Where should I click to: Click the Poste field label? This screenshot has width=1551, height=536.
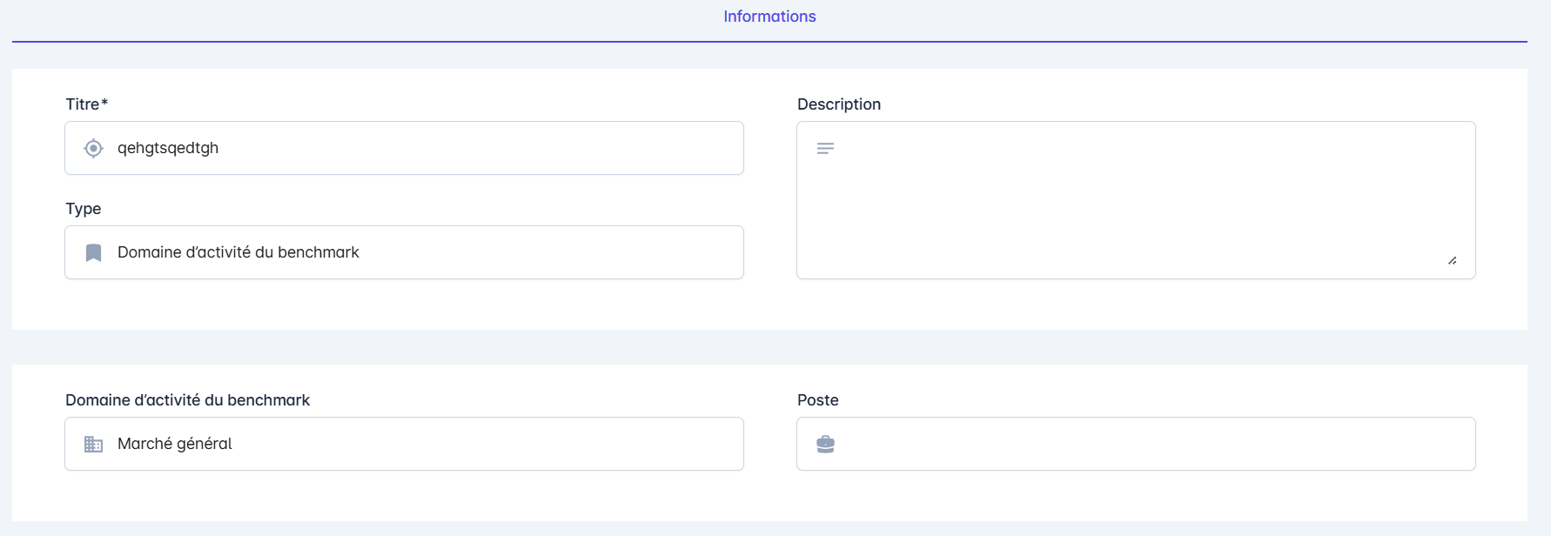click(818, 400)
